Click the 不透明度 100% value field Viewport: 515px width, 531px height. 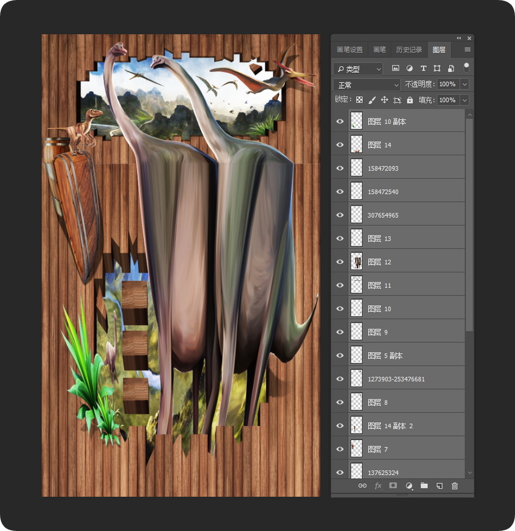click(448, 84)
